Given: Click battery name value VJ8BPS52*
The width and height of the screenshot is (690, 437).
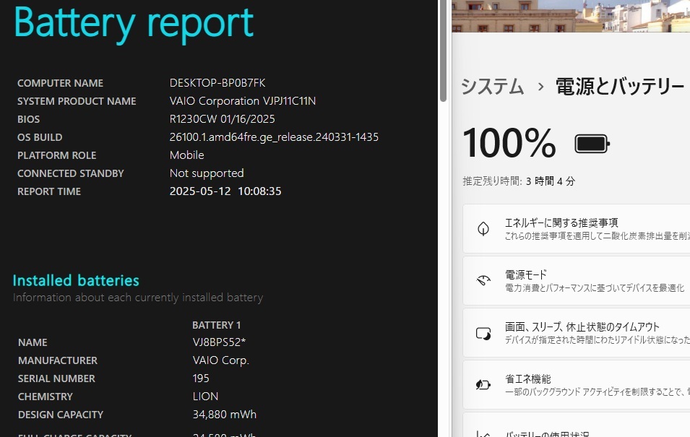Looking at the screenshot, I should (219, 342).
